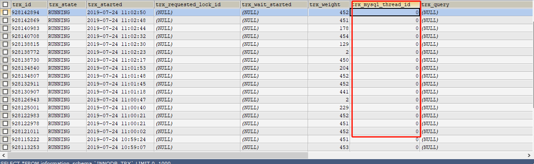This screenshot has width=534, height=164.
Task: Sort by trx_requested_lock_id column header
Action: (197, 4)
